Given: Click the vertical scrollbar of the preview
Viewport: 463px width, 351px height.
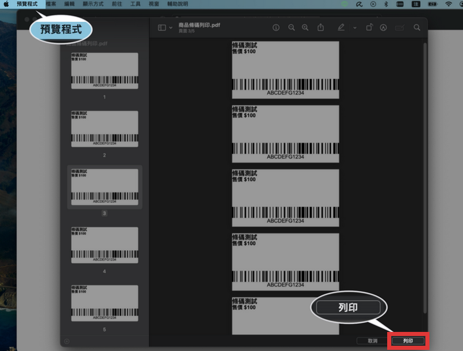Looking at the screenshot, I should point(425,178).
